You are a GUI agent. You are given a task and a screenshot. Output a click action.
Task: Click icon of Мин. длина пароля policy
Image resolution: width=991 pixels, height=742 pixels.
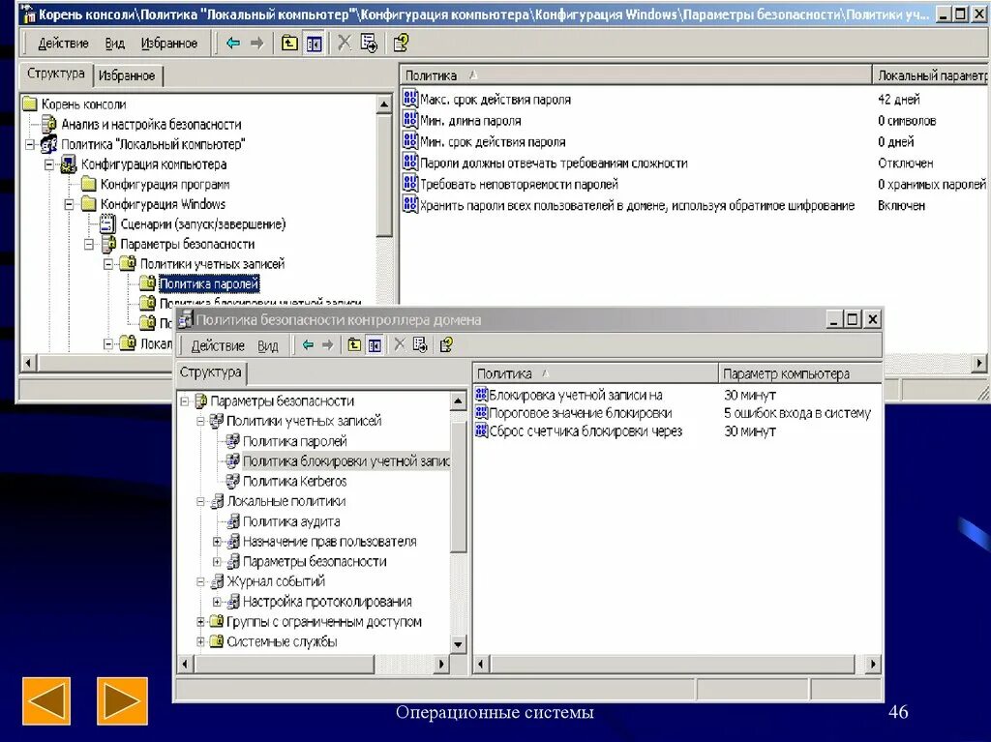(410, 120)
